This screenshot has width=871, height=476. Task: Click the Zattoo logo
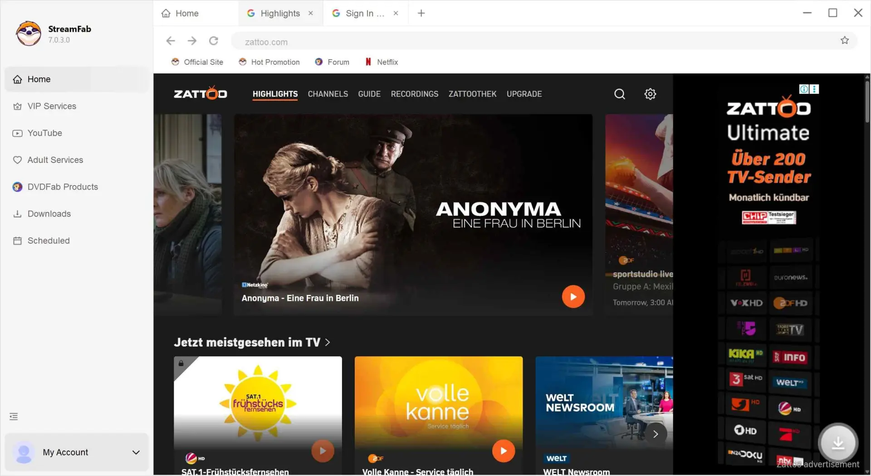coord(200,93)
